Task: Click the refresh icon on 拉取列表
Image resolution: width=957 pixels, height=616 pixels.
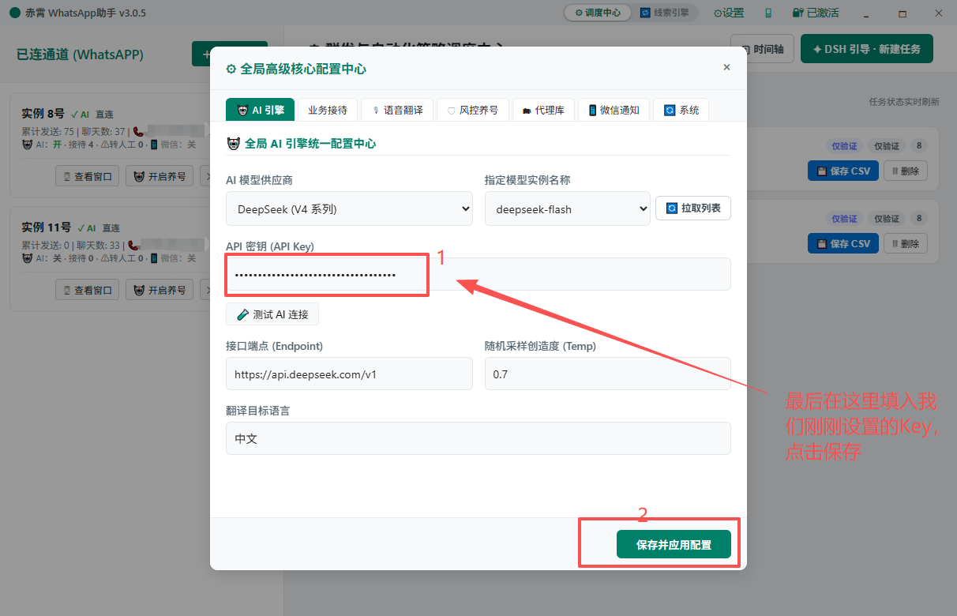Action: click(672, 208)
